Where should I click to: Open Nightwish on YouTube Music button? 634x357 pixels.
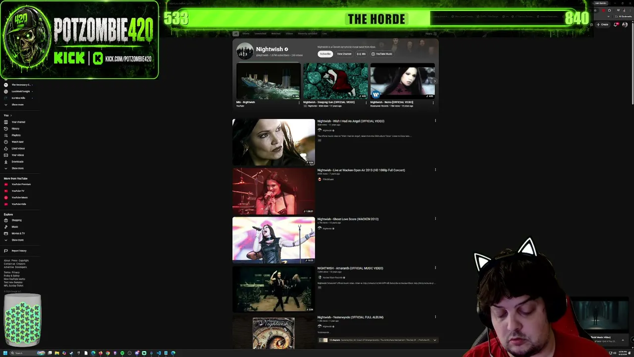(382, 54)
